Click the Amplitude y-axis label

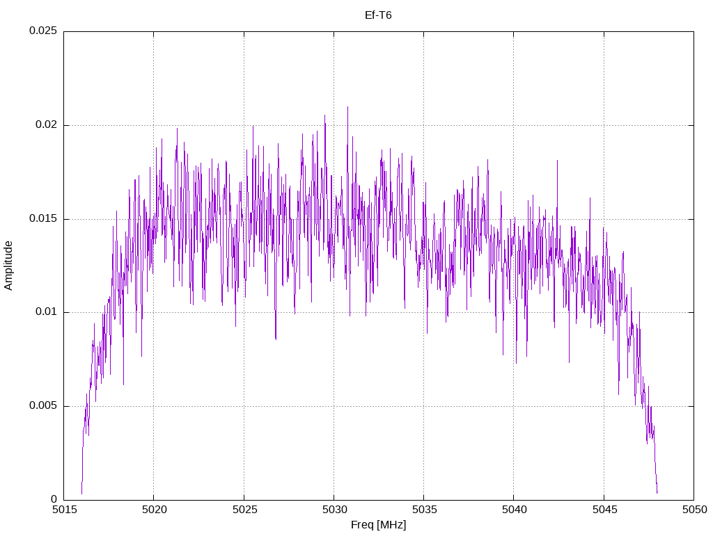(8, 266)
